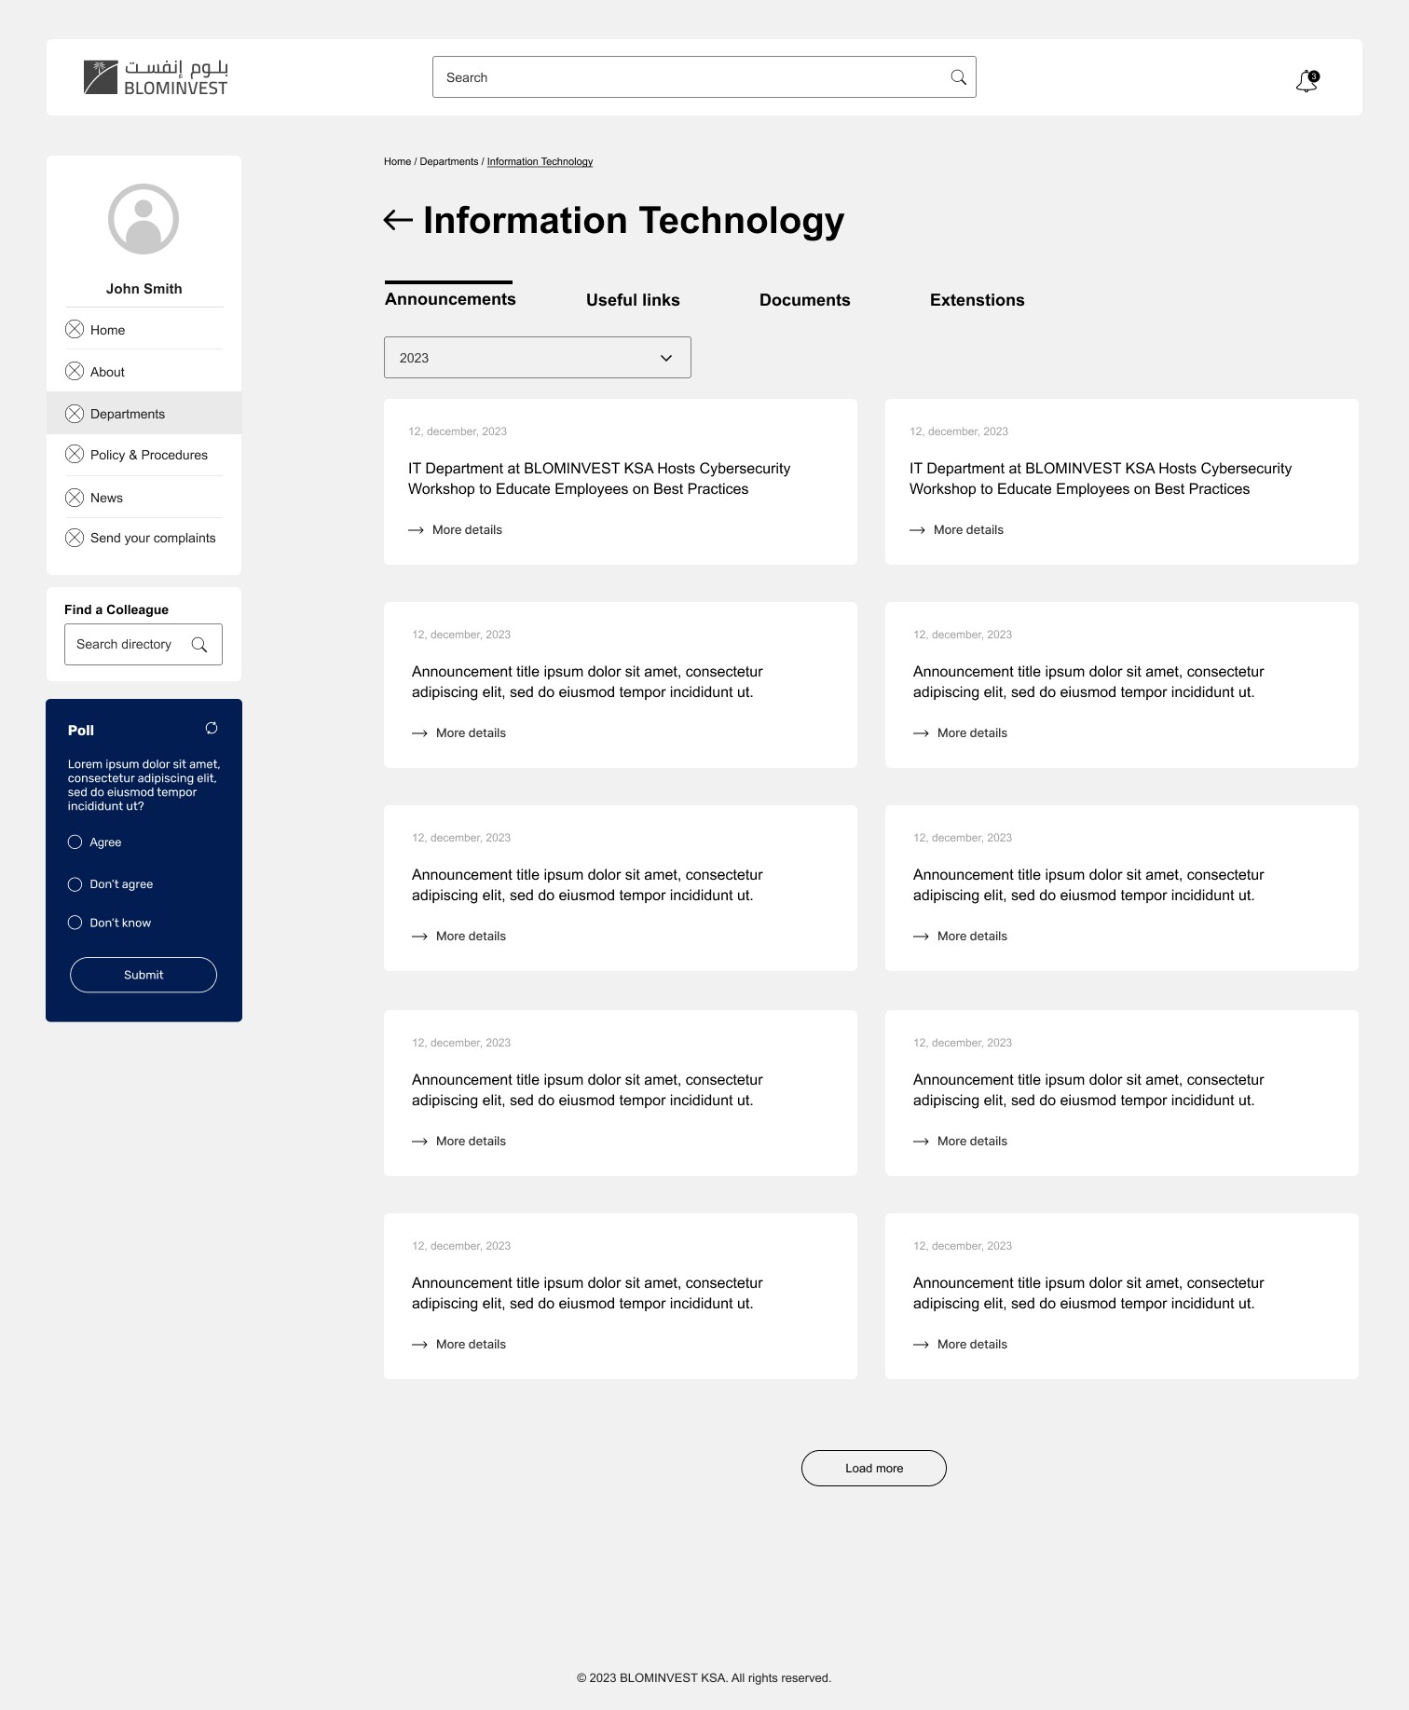Open the News menu item
This screenshot has height=1710, width=1409.
(x=144, y=498)
